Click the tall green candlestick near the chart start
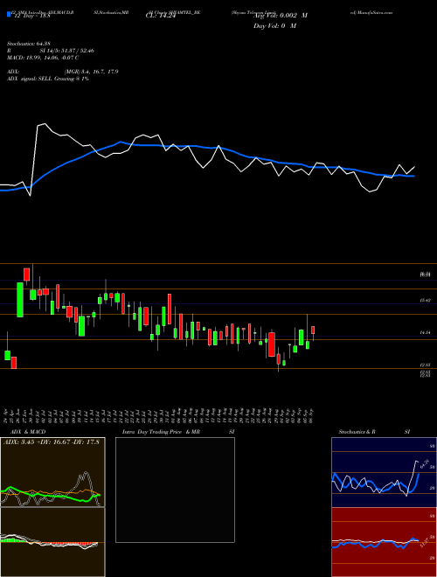437x577 pixels. [x=20, y=300]
